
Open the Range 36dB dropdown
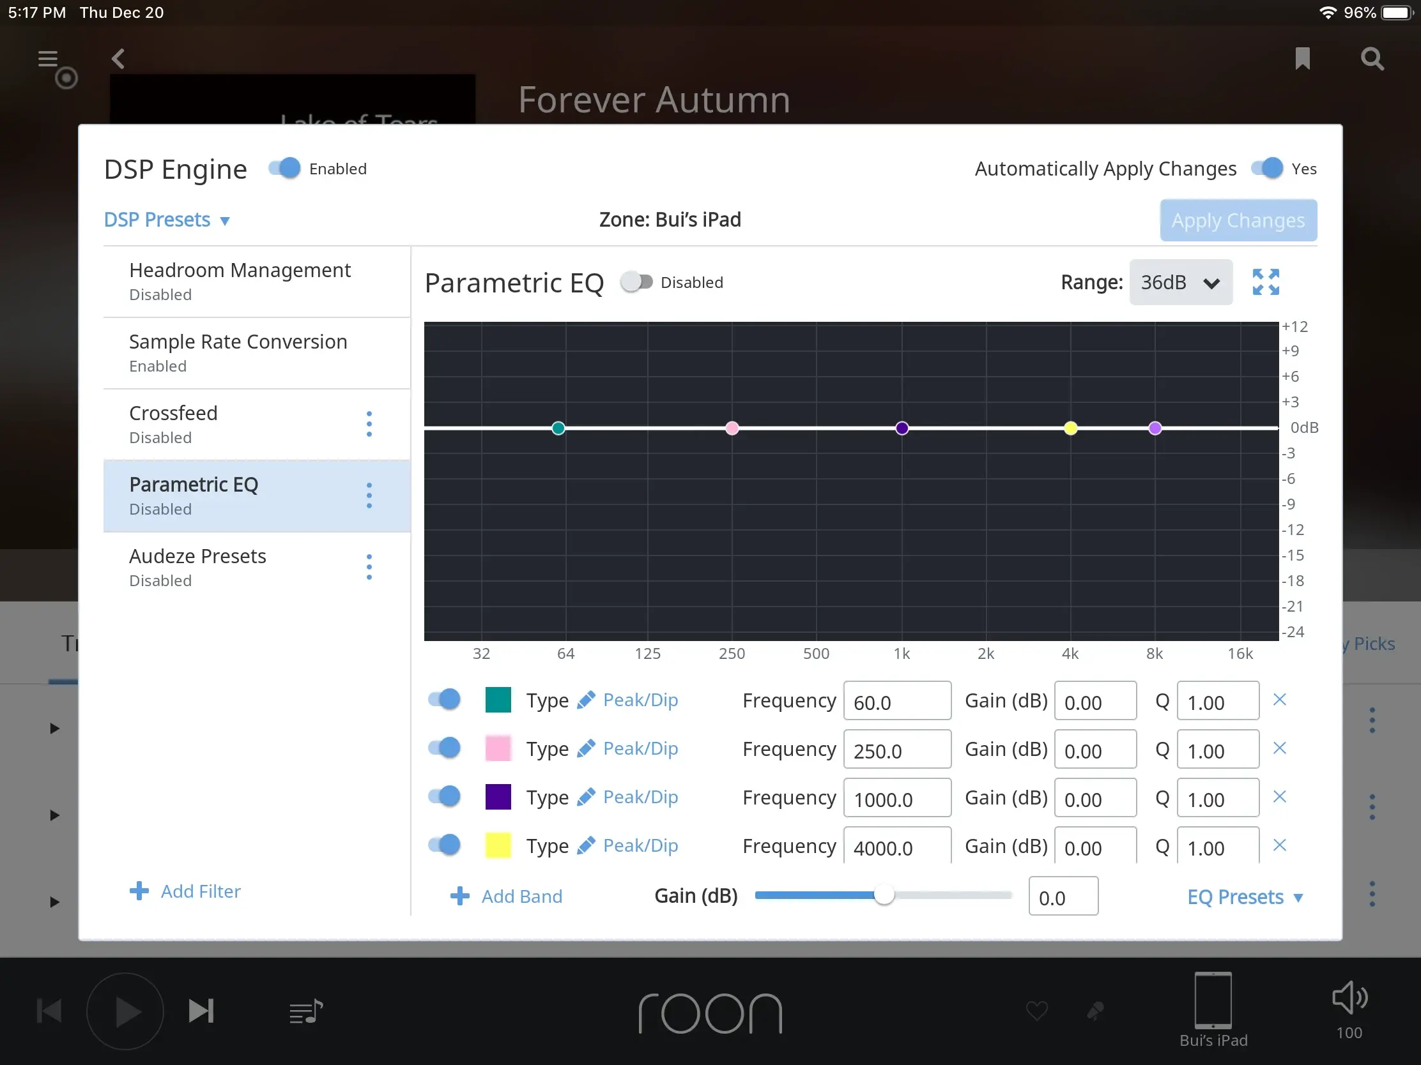click(1181, 282)
